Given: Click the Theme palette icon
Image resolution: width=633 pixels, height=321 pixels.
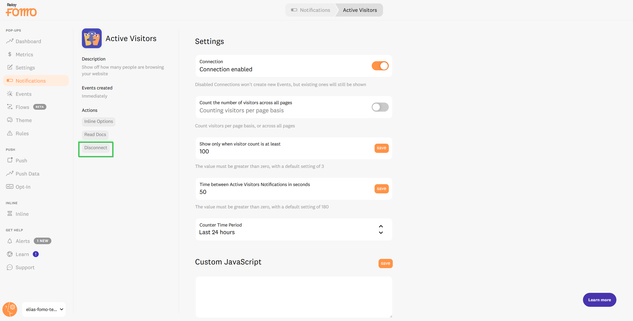Looking at the screenshot, I should pyautogui.click(x=10, y=120).
